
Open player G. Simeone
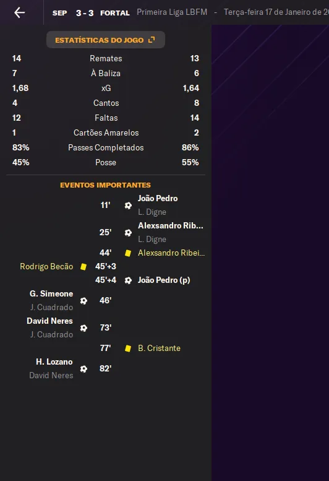51,293
